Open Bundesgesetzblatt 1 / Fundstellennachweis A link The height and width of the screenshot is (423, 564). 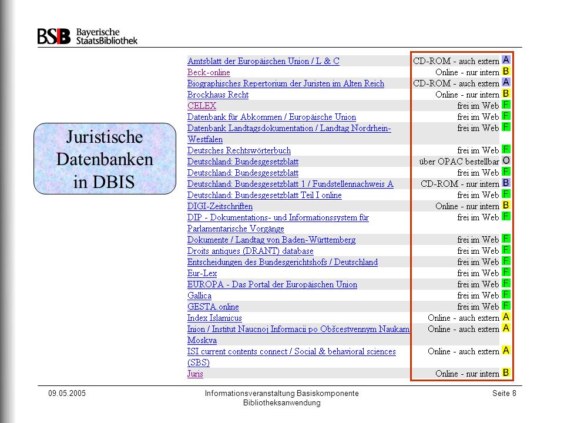point(290,184)
